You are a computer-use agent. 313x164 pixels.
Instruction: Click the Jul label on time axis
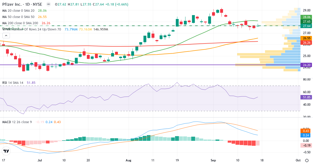(40, 160)
